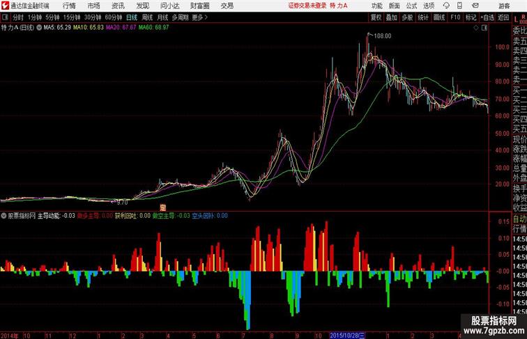
Task: Open the 交易 menu
Action: (x=227, y=6)
